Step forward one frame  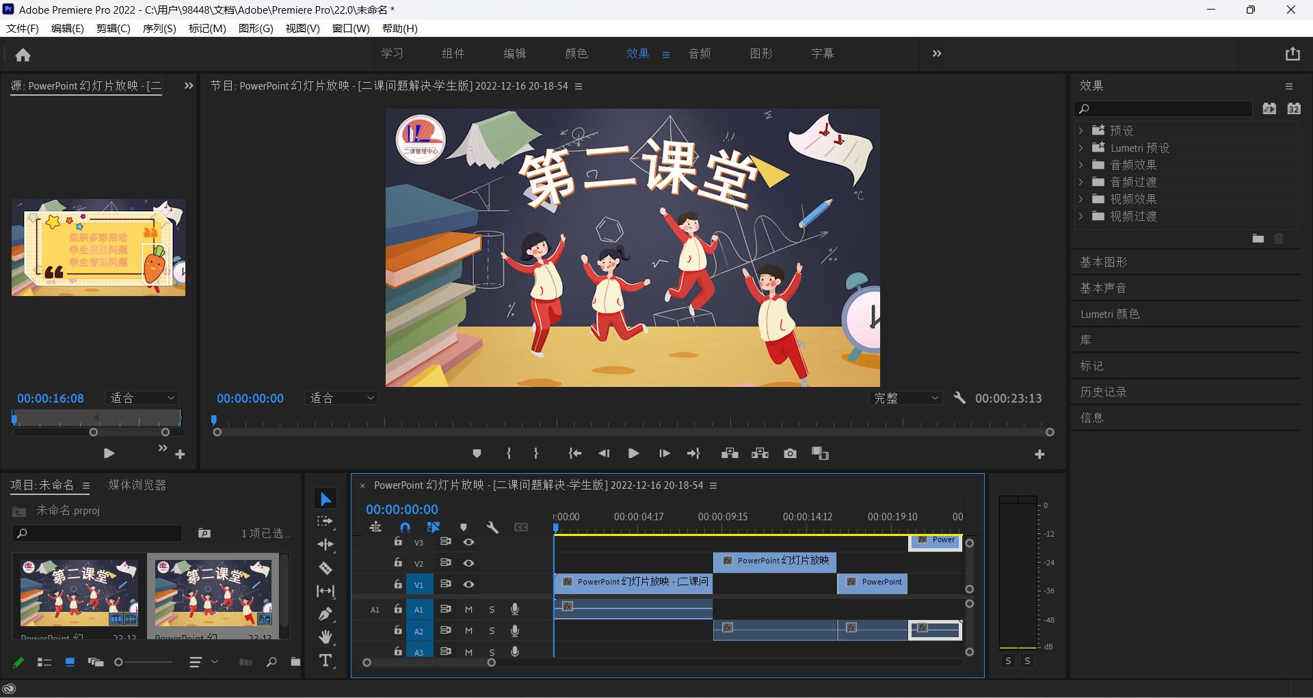(x=664, y=453)
